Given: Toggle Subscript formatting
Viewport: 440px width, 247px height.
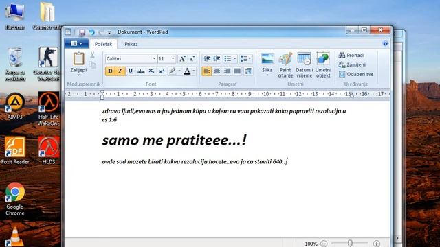Looking at the screenshot, I should (151, 71).
